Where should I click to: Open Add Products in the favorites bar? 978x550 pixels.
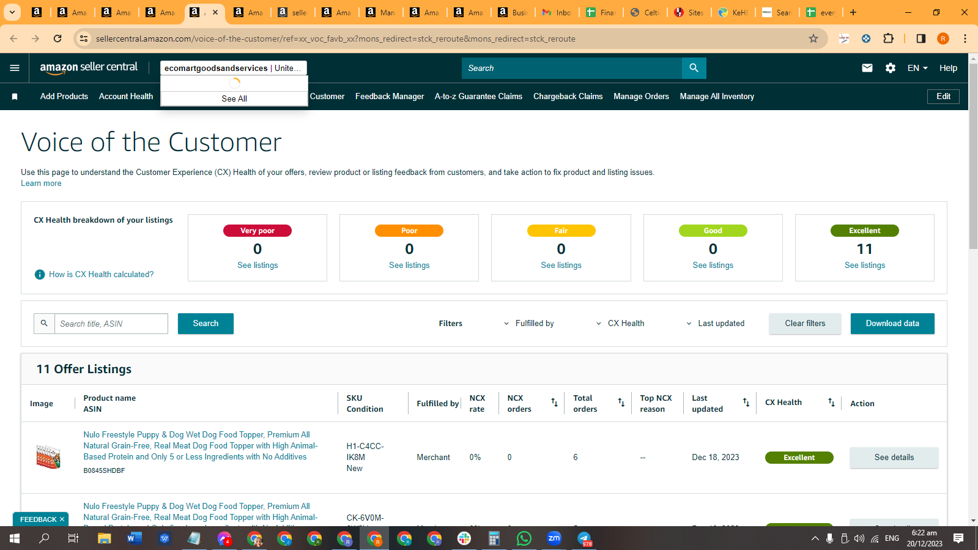tap(64, 97)
